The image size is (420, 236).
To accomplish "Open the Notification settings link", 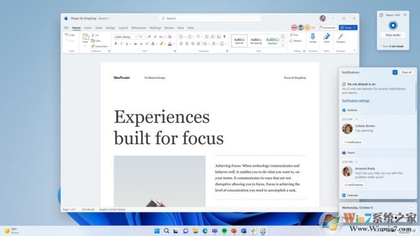I will (355, 100).
